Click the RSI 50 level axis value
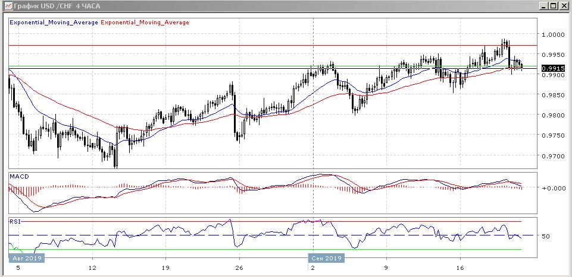 coord(546,236)
